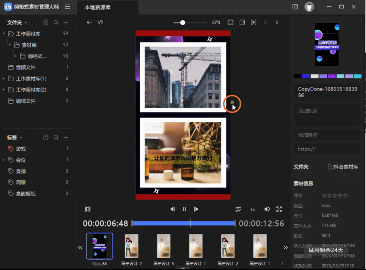Open the user avatar profile
Image resolution: width=366 pixels, height=270 pixels.
coord(309,7)
